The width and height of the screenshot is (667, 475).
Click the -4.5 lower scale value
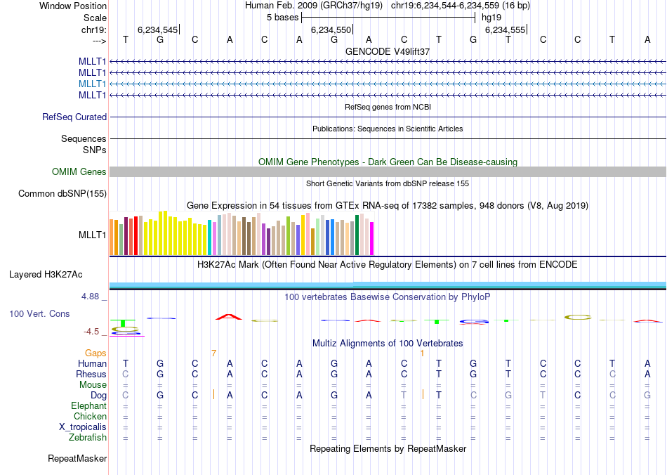[x=91, y=332]
